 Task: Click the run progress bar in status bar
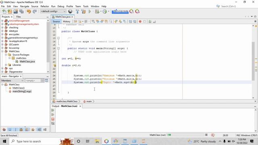[185, 135]
